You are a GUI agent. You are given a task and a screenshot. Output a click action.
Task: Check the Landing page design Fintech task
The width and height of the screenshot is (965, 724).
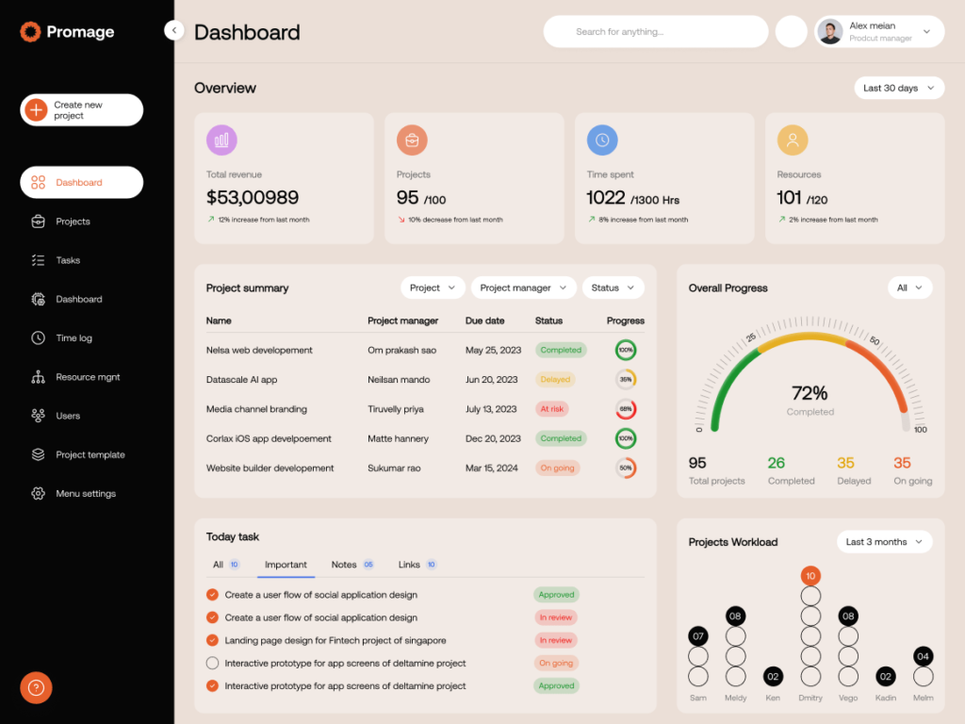click(213, 640)
